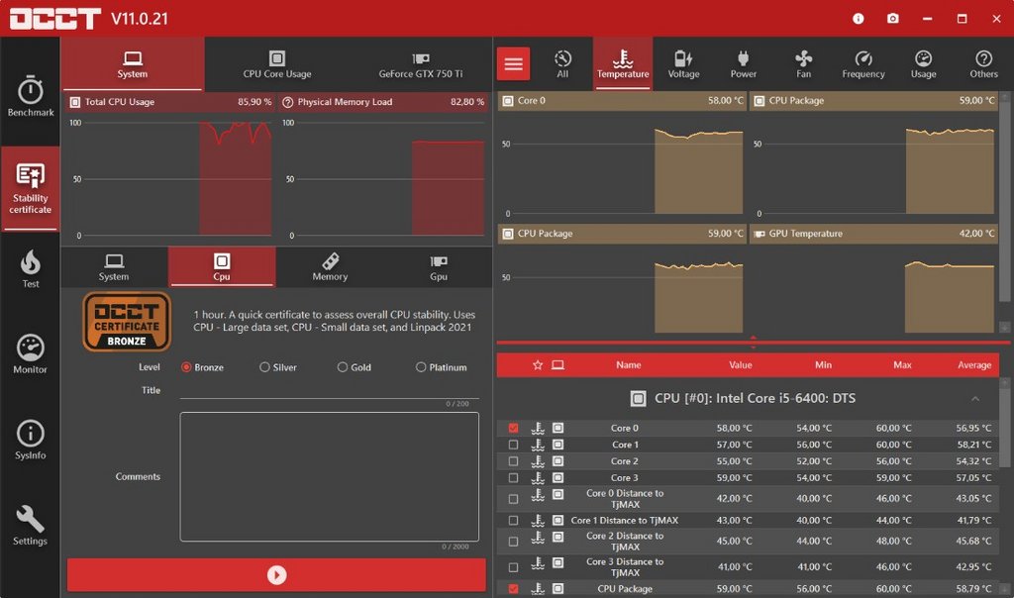Image resolution: width=1014 pixels, height=598 pixels.
Task: Show All sensors filter
Action: point(562,64)
